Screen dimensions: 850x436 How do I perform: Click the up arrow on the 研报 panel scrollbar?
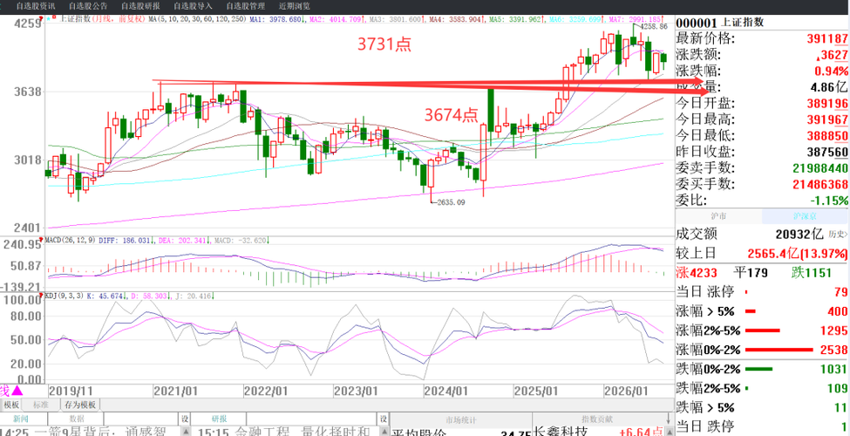point(384,432)
